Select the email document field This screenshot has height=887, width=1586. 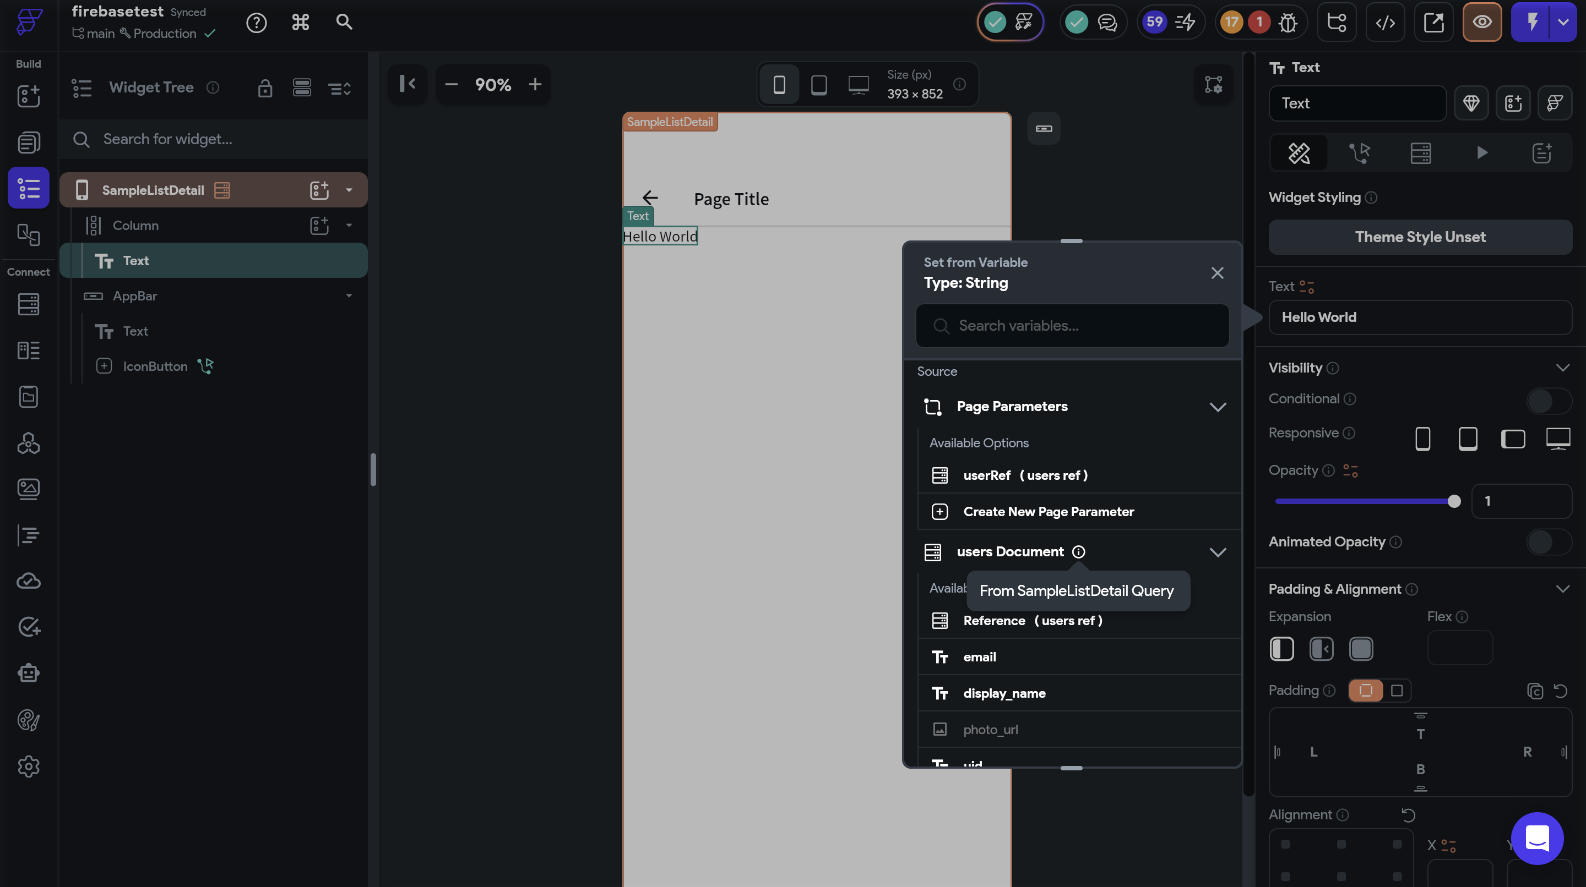979,657
